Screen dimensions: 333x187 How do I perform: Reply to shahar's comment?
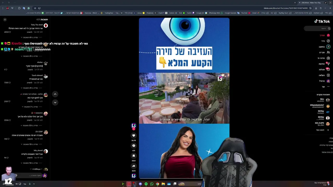point(30,70)
